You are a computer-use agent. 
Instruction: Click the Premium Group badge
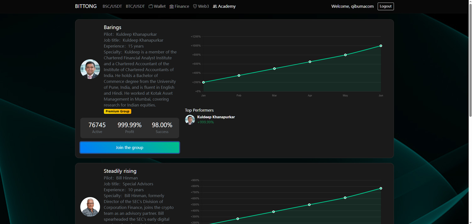(117, 111)
